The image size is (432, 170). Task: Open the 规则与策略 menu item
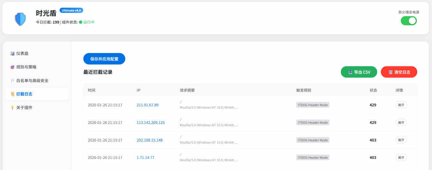26,67
